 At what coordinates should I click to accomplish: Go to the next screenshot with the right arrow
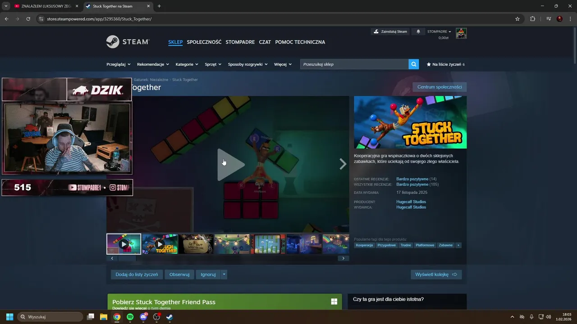click(343, 164)
